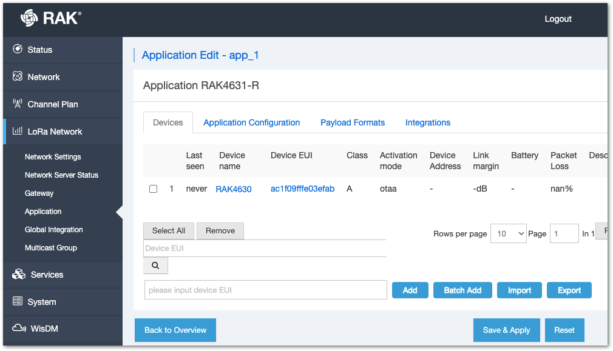Switch to the Integrations tab
The height and width of the screenshot is (351, 613).
[428, 122]
